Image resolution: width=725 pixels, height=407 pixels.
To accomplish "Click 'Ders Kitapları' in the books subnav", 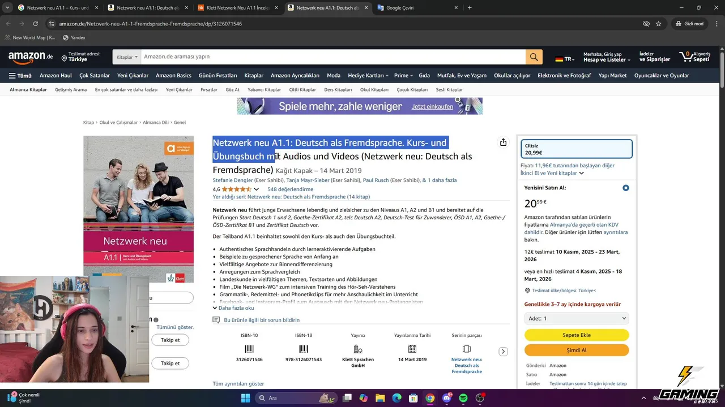I will 338,89.
